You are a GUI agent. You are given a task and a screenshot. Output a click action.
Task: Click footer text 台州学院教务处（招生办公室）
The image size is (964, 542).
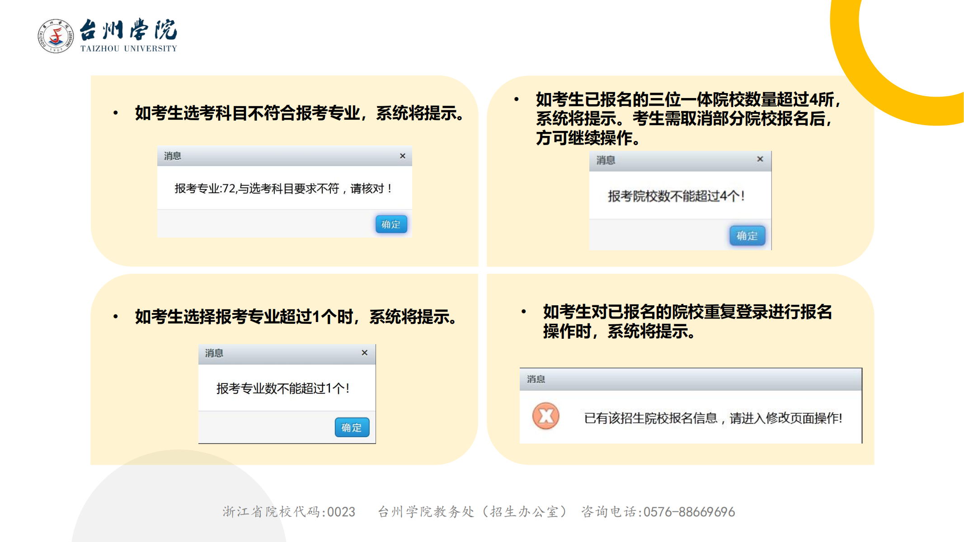[x=472, y=512]
